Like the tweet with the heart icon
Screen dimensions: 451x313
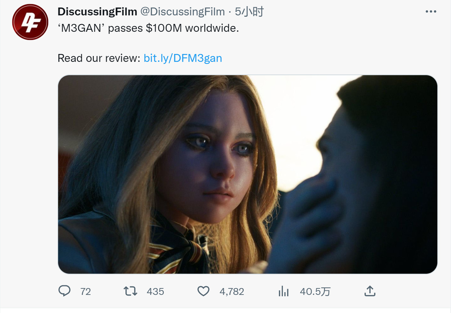(x=203, y=291)
